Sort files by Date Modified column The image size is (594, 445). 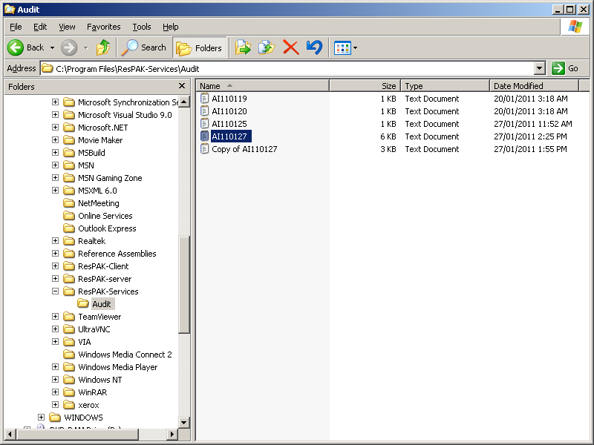tap(534, 86)
